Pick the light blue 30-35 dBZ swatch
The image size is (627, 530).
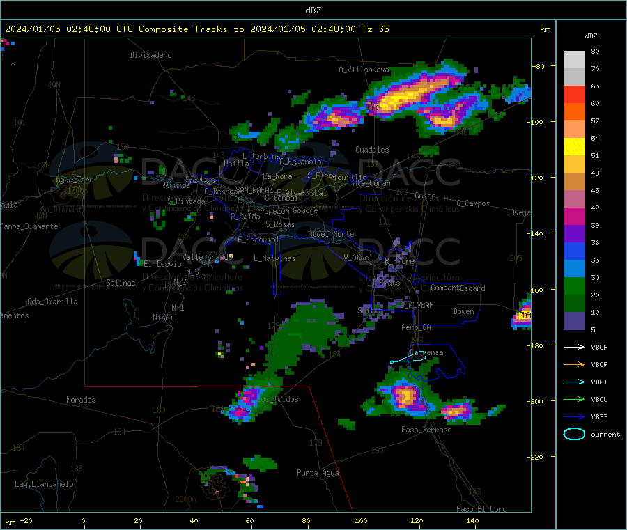(574, 269)
